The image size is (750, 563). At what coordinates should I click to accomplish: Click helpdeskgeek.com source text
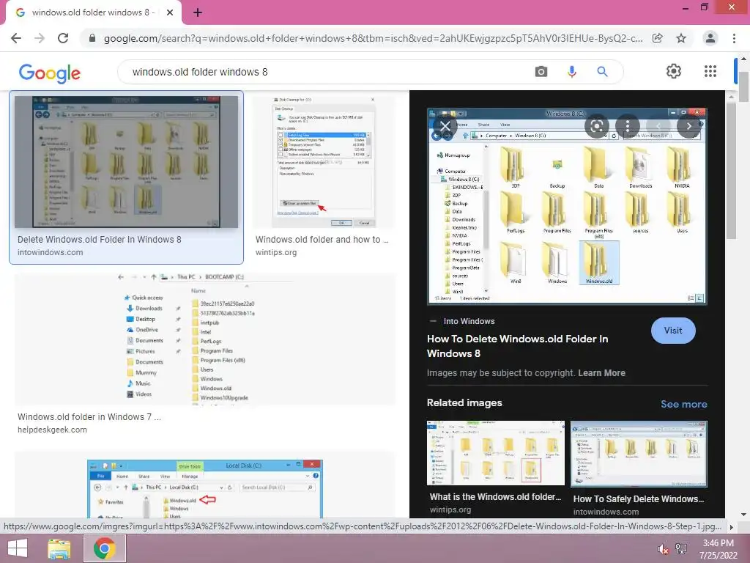[x=52, y=430]
